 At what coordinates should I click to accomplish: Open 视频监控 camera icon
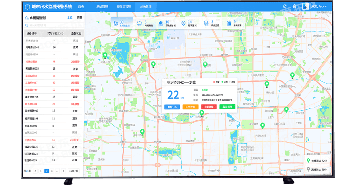click(206, 23)
